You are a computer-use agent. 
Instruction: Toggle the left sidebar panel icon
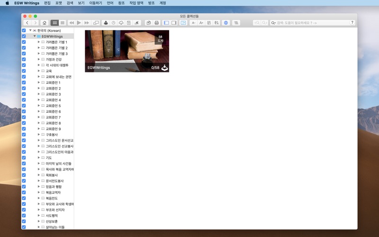166,23
